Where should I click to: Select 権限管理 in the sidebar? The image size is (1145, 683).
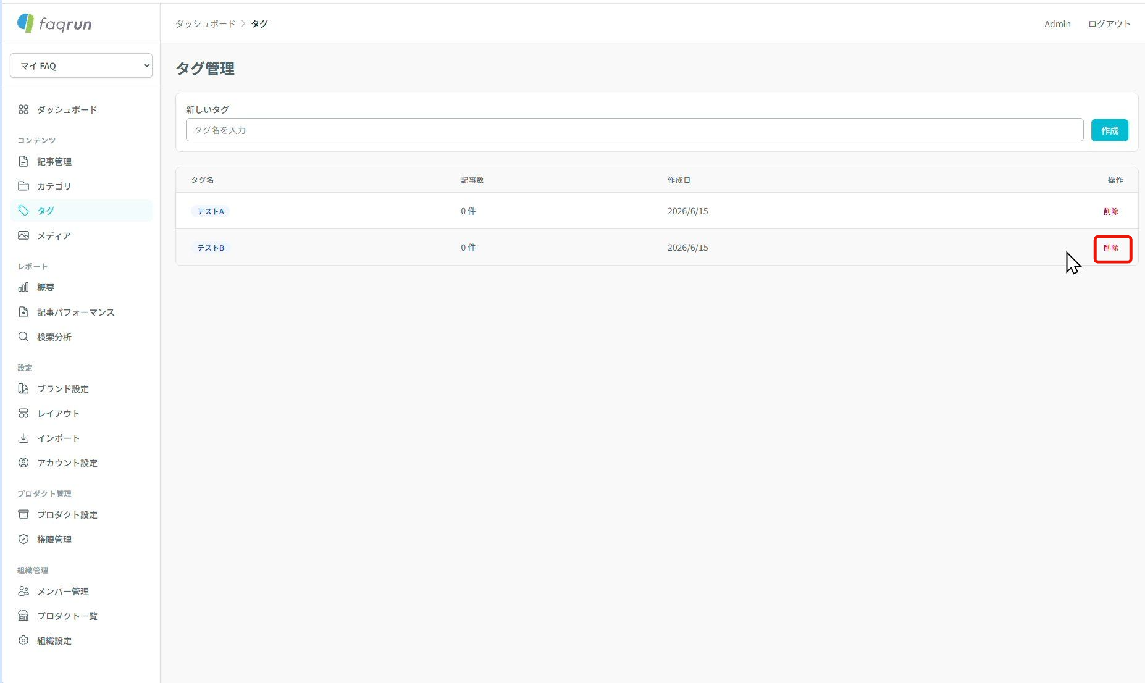(x=81, y=539)
